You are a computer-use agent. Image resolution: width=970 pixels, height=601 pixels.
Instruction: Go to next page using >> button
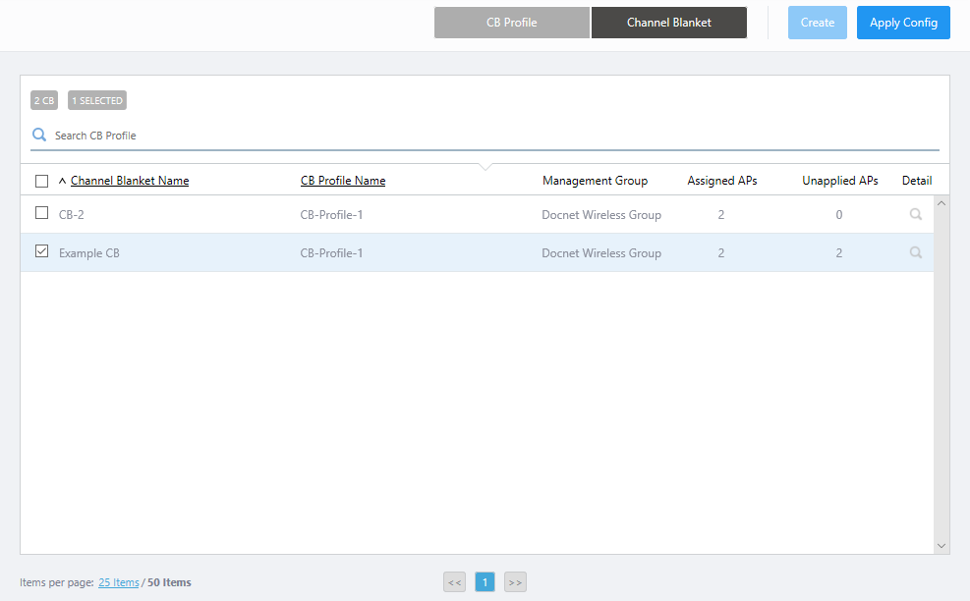[515, 582]
